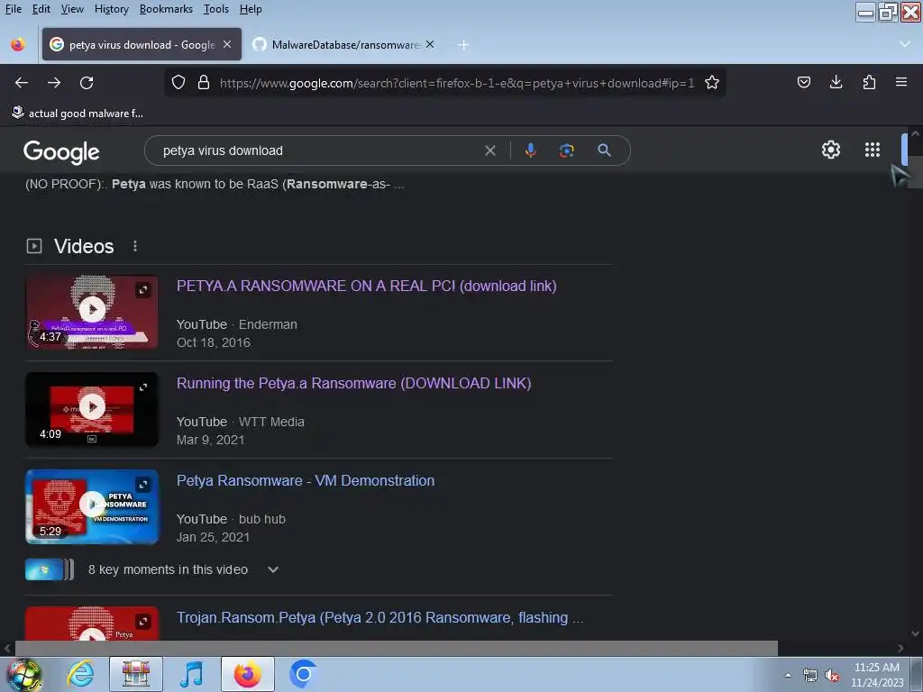Show hidden system tray icons
This screenshot has width=923, height=692.
coord(788,676)
